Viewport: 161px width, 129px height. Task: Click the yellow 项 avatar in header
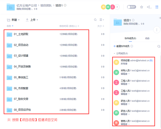(x=103, y=7)
